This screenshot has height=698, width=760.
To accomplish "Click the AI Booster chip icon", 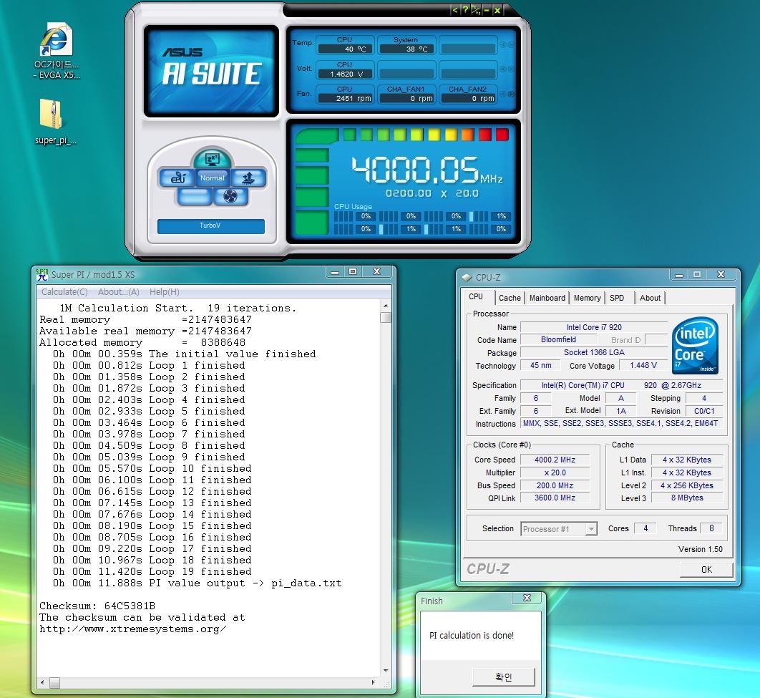I will click(249, 178).
